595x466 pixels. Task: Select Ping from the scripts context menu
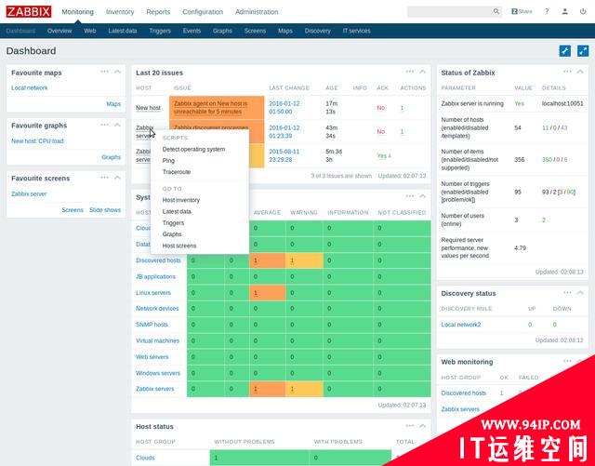coord(168,161)
